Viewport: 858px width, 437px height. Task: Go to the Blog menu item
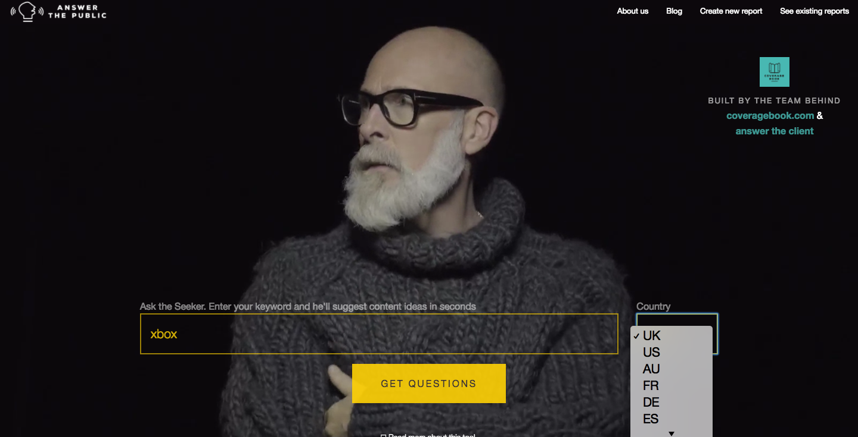coord(674,11)
